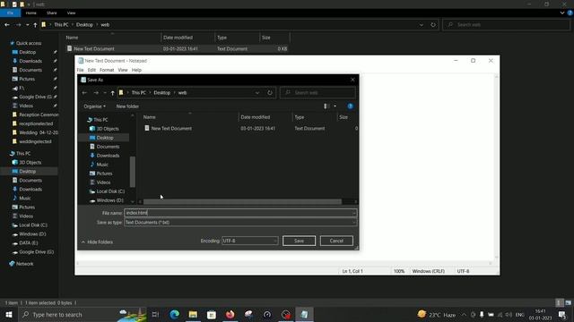
Task: Open Share tab in File Explorer ribbon
Action: click(52, 13)
